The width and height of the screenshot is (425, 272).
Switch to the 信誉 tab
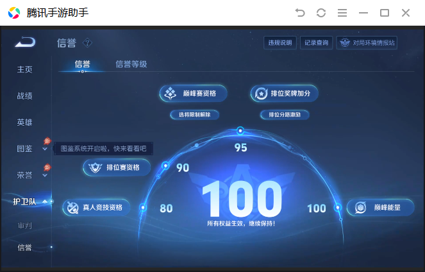tap(83, 64)
